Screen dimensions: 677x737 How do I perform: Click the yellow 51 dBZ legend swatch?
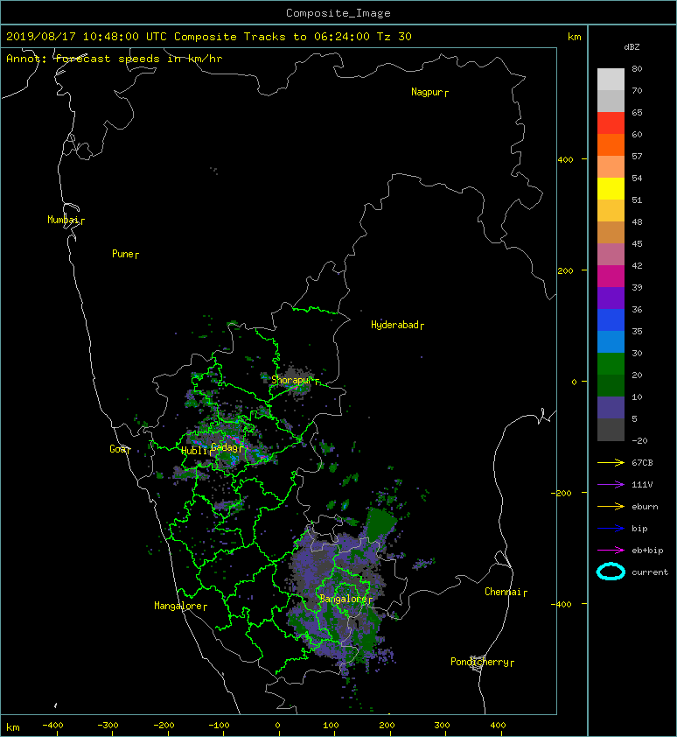[x=611, y=188]
